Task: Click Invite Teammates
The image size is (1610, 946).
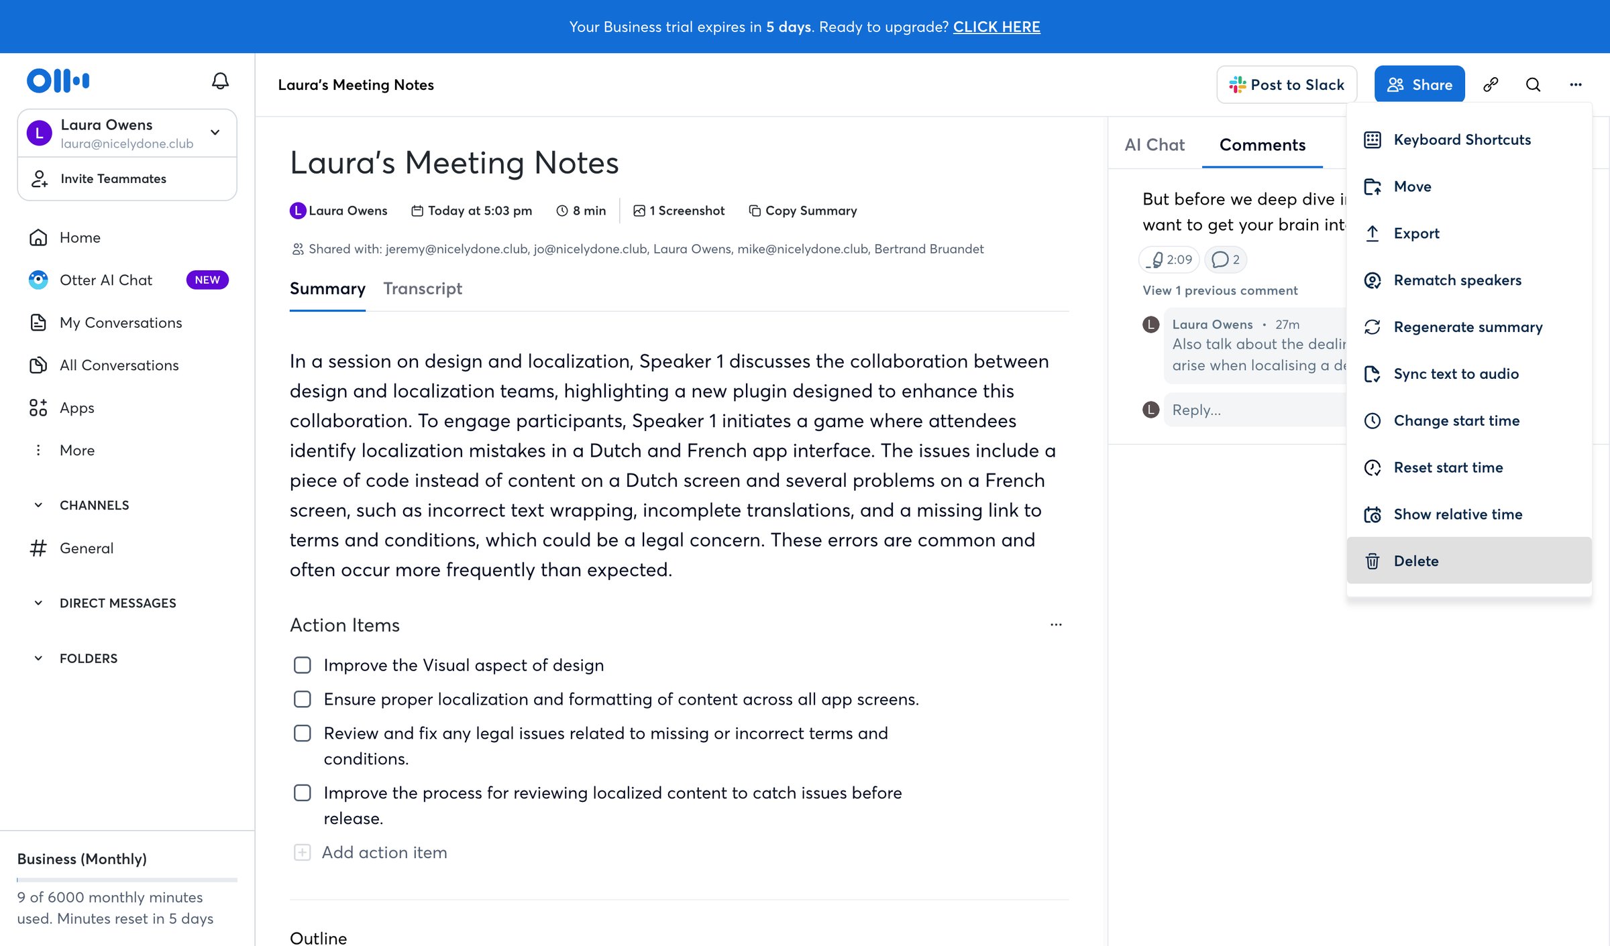Action: tap(127, 178)
